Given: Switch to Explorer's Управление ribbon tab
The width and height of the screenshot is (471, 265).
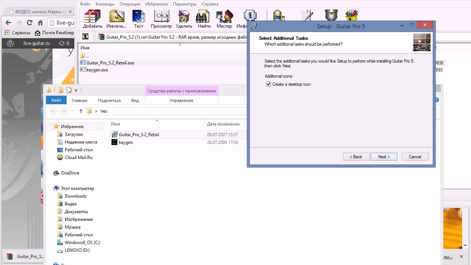Looking at the screenshot, I should (181, 100).
